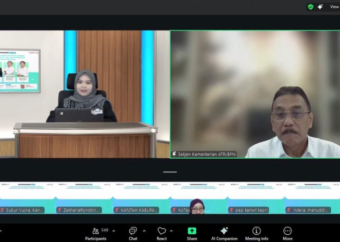Image resolution: width=340 pixels, height=242 pixels.
Task: Click the 549 participants count
Action: [105, 230]
